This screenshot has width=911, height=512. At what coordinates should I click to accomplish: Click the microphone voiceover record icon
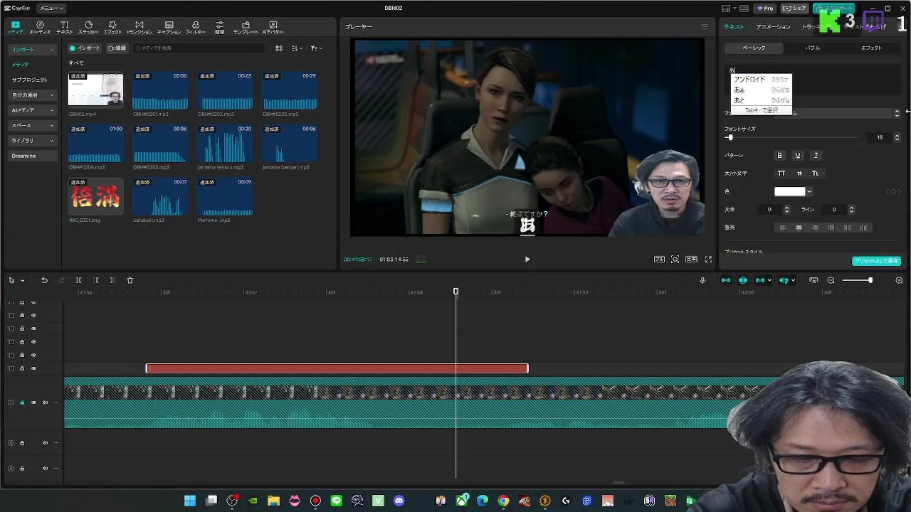tap(702, 280)
